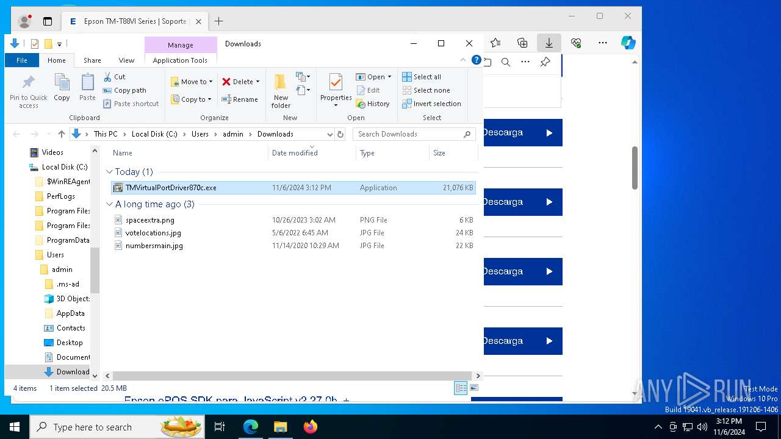Open Edge favorites star button
This screenshot has width=781, height=439.
tap(495, 43)
